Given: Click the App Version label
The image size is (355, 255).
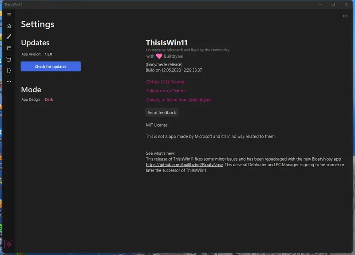Looking at the screenshot, I should point(31,54).
